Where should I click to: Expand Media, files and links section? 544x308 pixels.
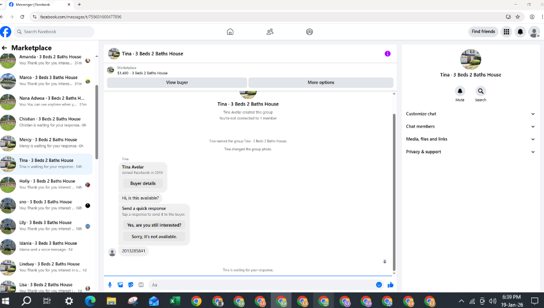470,139
